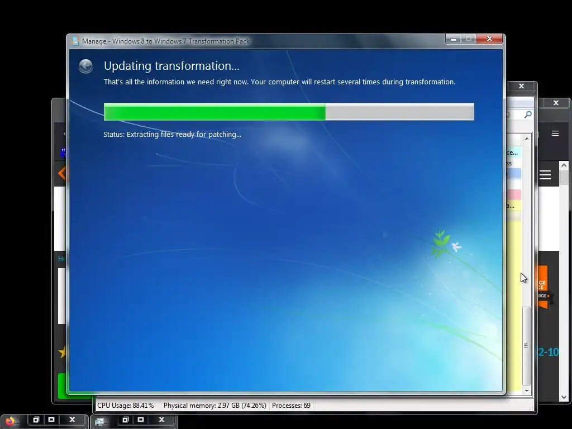Viewport: 572px width, 429px height.
Task: Click the restart notice text below the heading
Action: pyautogui.click(x=279, y=82)
